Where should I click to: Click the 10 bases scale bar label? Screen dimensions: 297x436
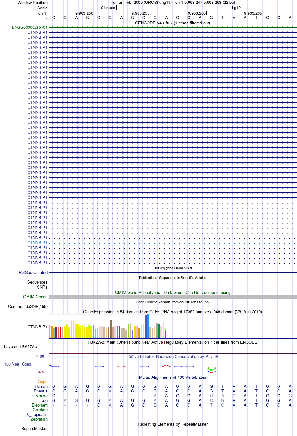pos(107,8)
